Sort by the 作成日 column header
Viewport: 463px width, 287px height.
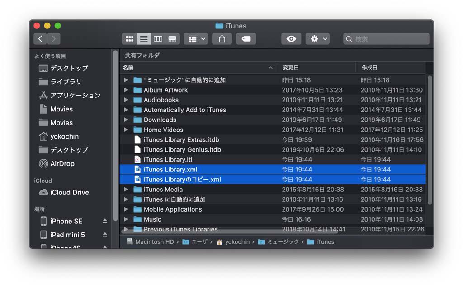tap(391, 68)
